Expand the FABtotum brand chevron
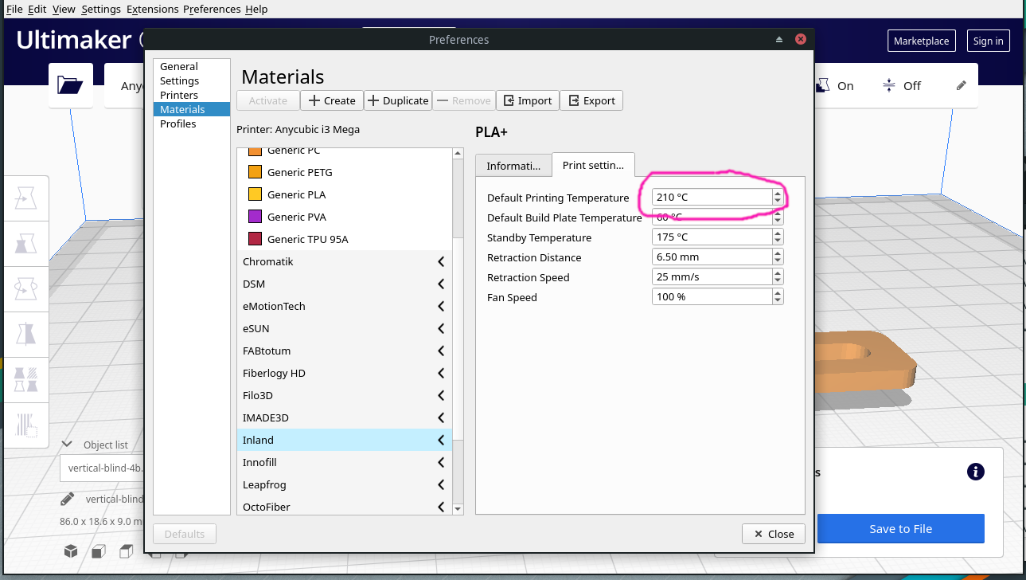 click(441, 351)
